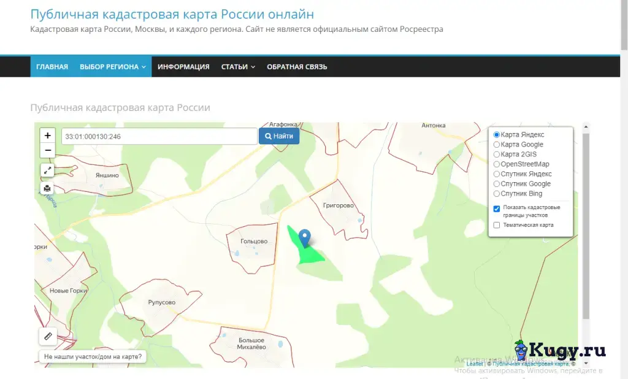
Task: Select Спутник Яндекс radio option
Action: click(x=497, y=174)
